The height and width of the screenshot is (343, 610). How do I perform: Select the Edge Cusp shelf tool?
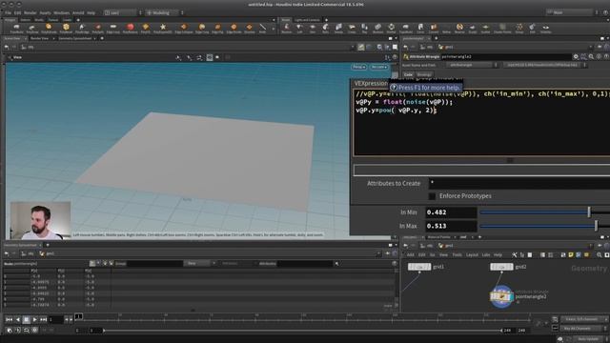(202, 29)
